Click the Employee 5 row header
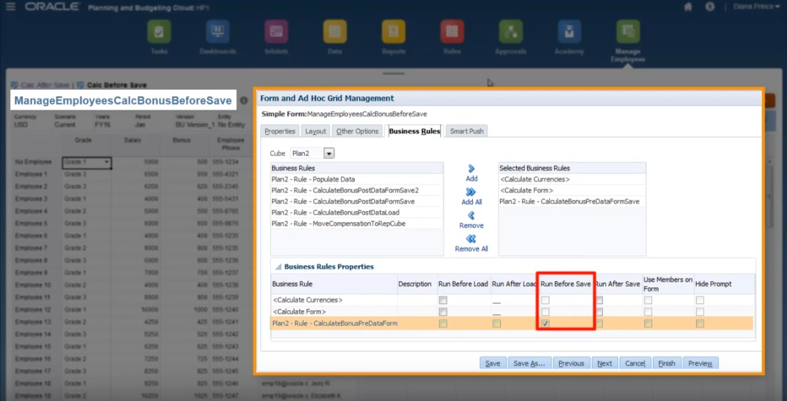This screenshot has width=787, height=401. [x=31, y=223]
